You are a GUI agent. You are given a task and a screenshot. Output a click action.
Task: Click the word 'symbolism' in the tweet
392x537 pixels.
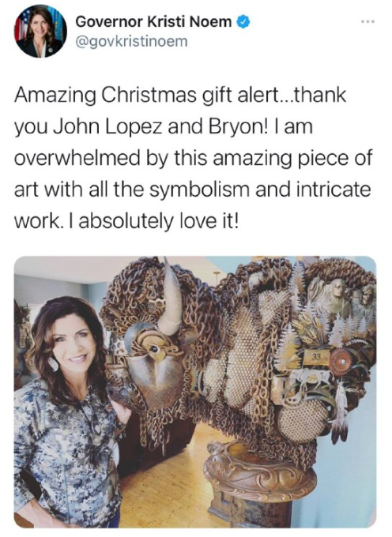tap(199, 190)
